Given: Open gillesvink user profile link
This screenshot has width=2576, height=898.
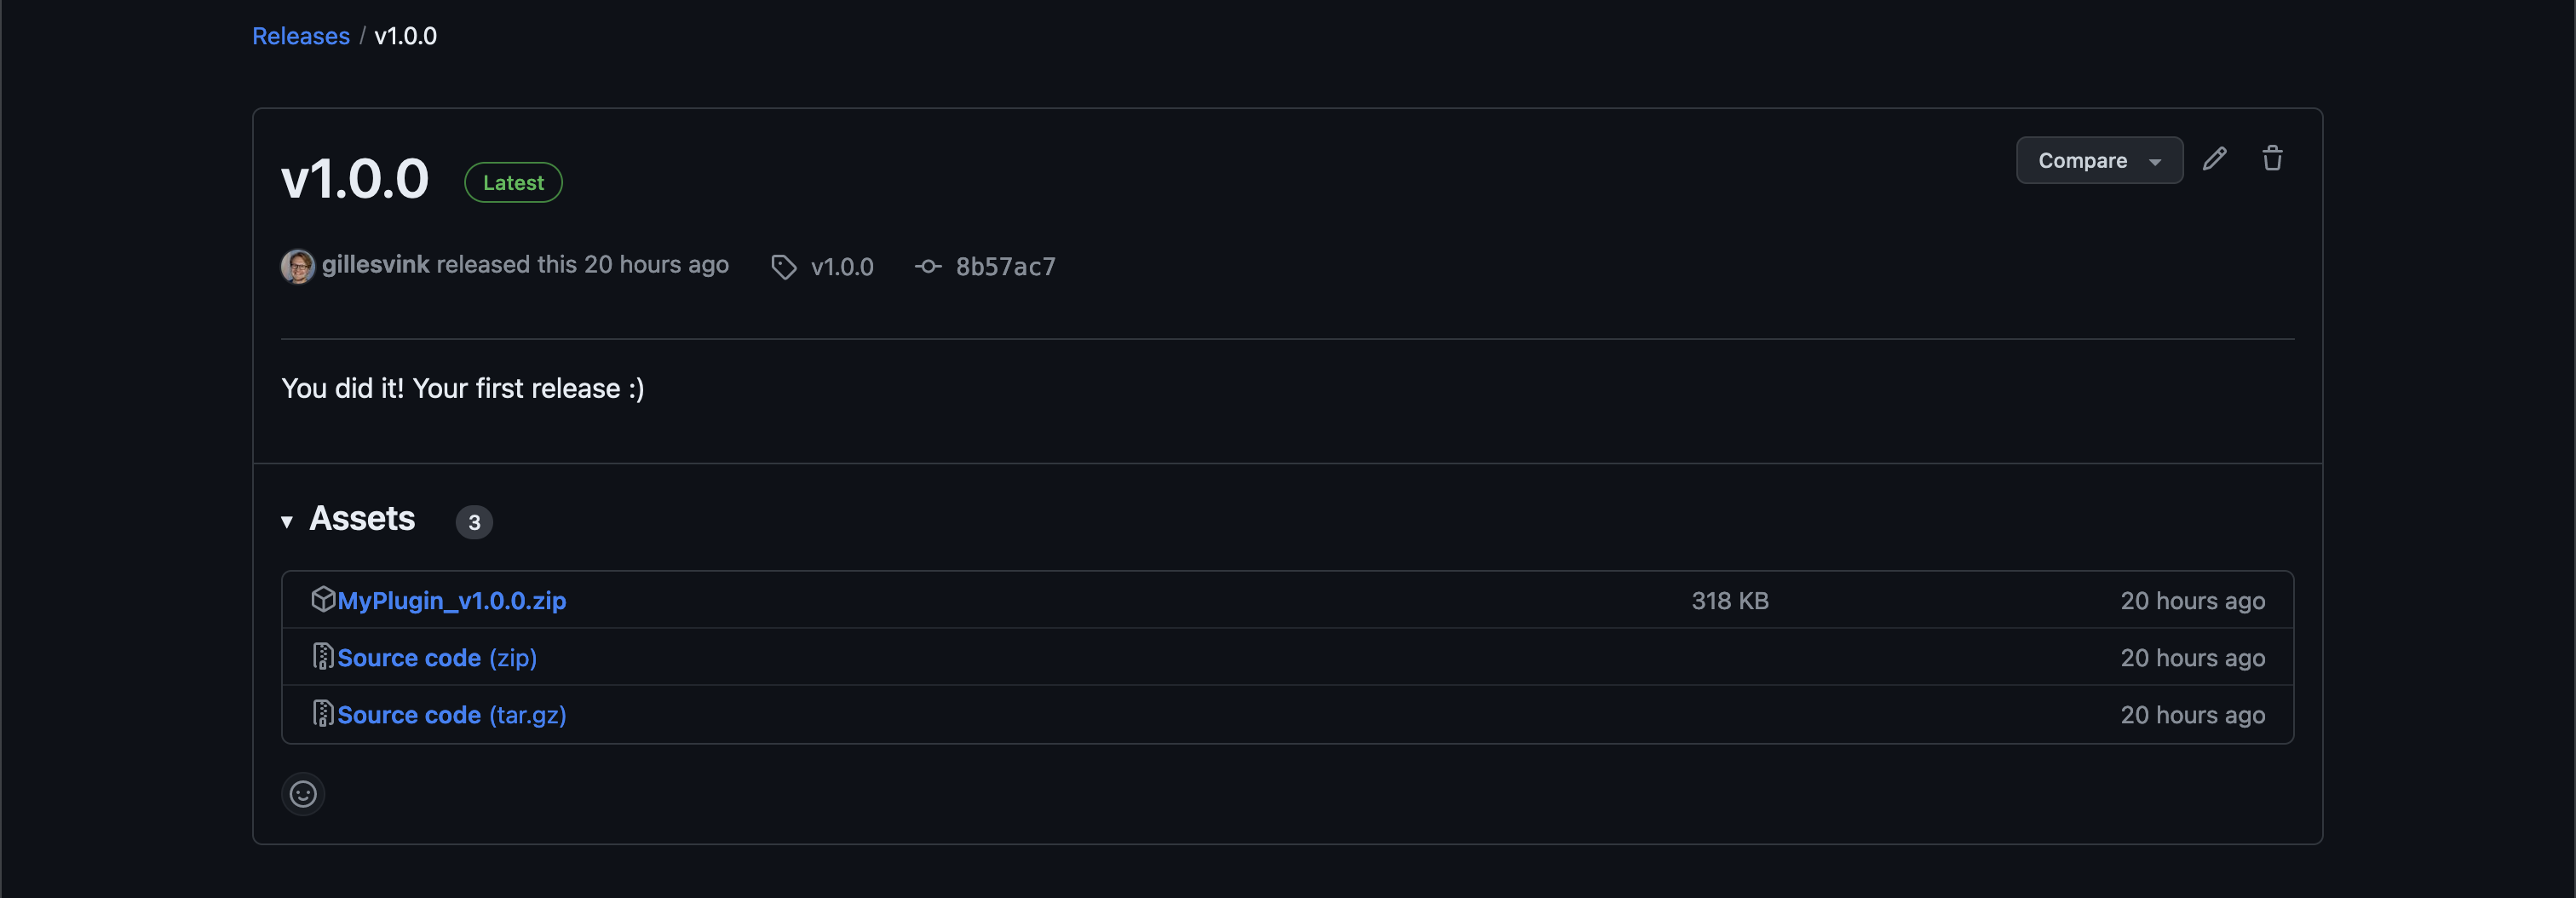Looking at the screenshot, I should (375, 265).
